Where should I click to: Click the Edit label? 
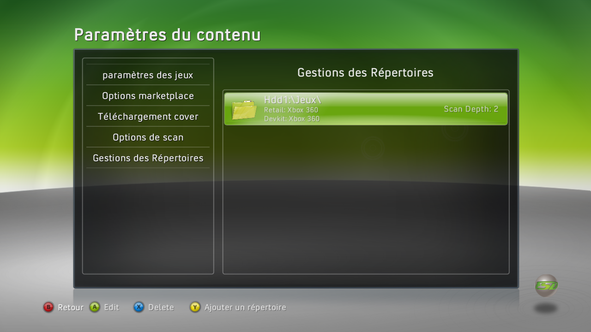[x=111, y=308]
